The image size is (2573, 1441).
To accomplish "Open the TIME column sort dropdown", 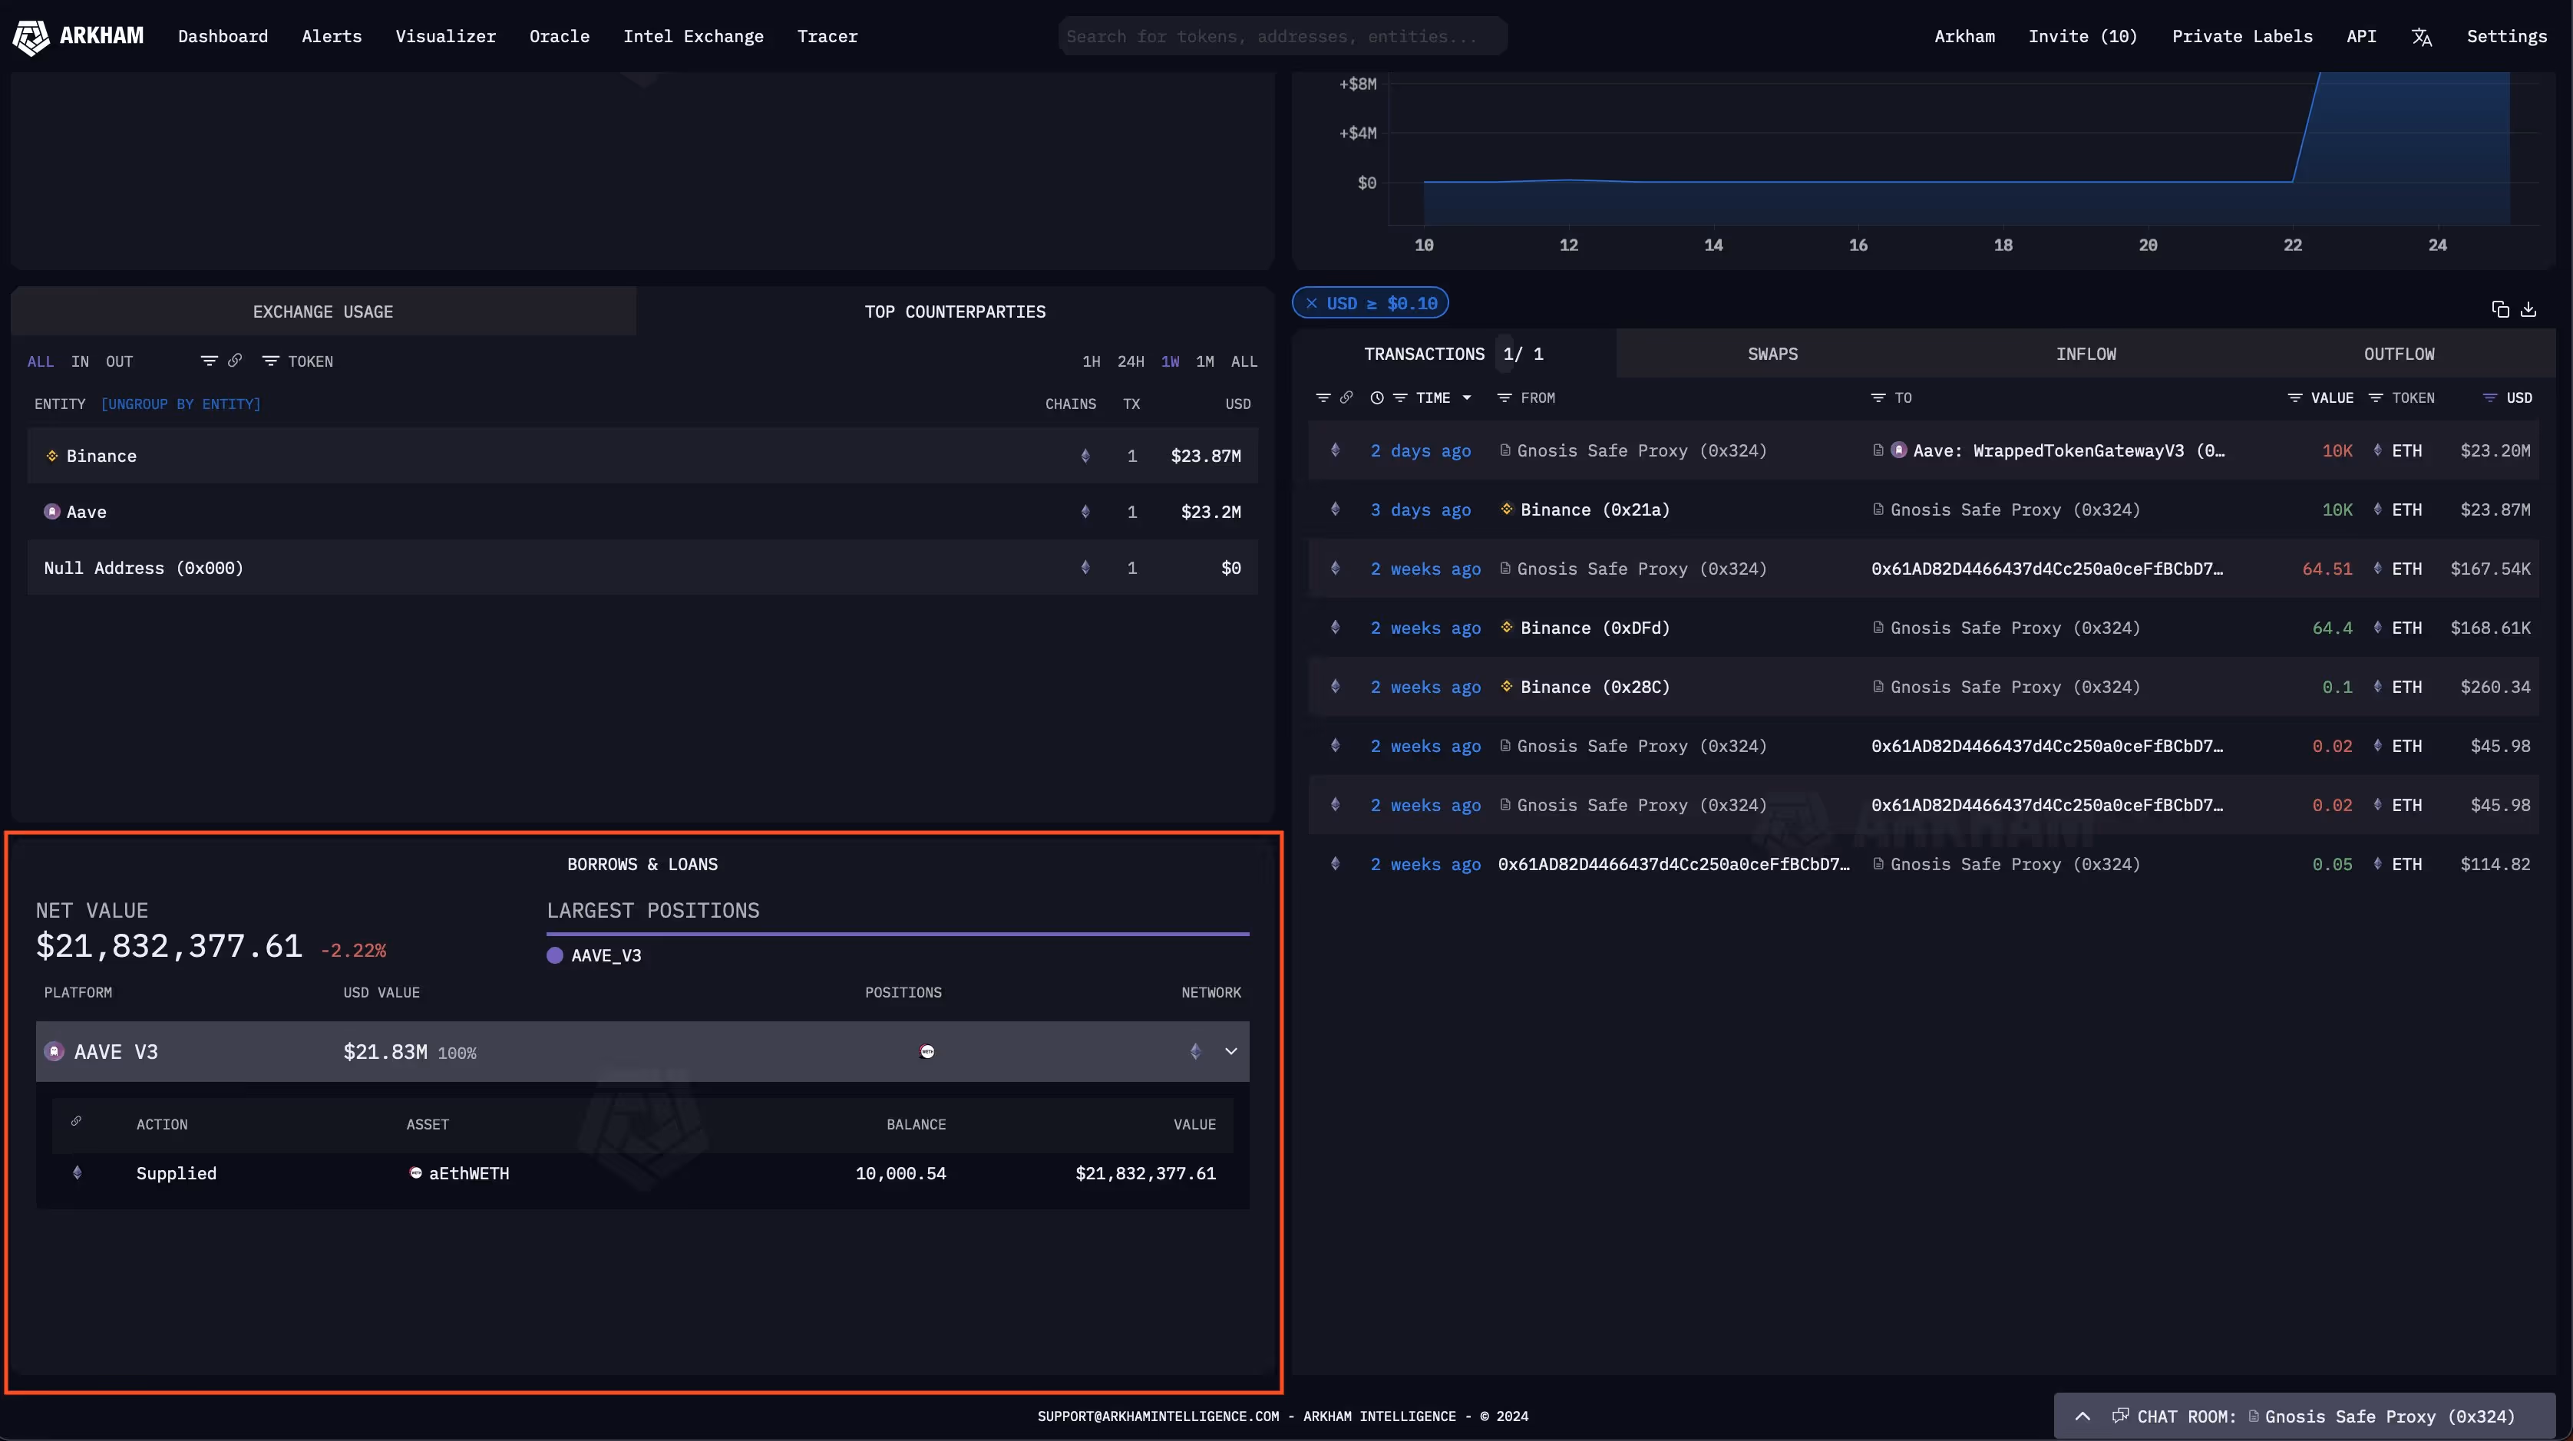I will tap(1466, 397).
